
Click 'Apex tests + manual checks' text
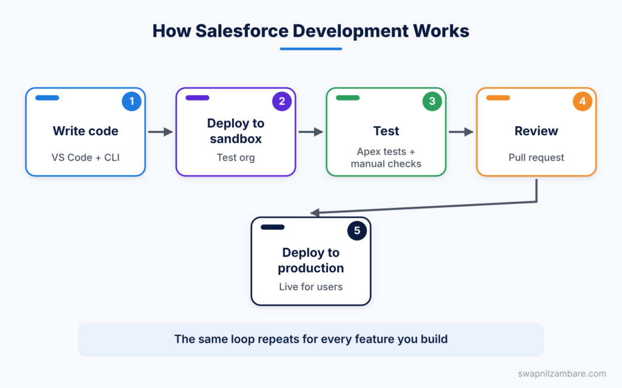click(386, 158)
